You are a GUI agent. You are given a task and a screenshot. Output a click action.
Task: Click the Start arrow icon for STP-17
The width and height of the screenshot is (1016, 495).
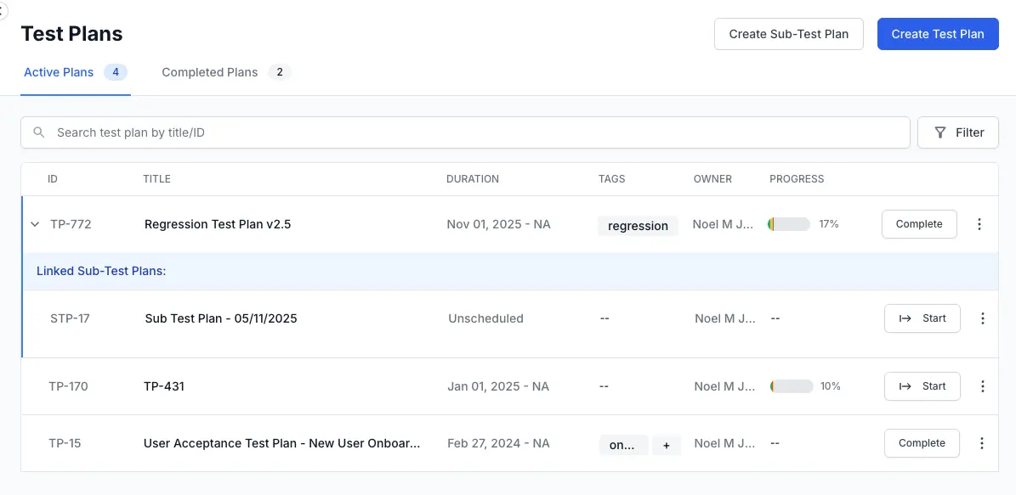906,318
